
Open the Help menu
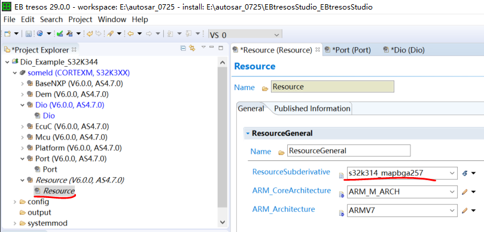(140, 20)
